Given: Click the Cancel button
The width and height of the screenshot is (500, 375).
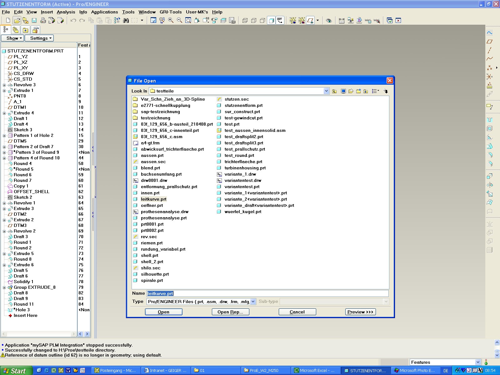Looking at the screenshot, I should pyautogui.click(x=297, y=312).
